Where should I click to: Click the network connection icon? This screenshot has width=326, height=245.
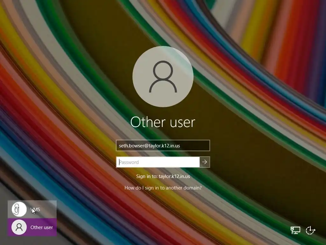click(x=295, y=230)
